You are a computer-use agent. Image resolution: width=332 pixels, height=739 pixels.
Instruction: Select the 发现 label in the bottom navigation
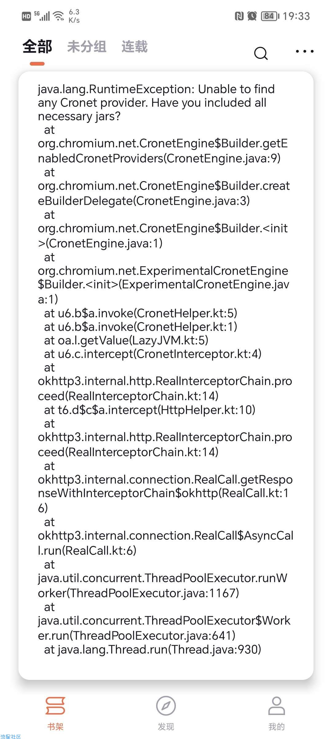(x=166, y=727)
